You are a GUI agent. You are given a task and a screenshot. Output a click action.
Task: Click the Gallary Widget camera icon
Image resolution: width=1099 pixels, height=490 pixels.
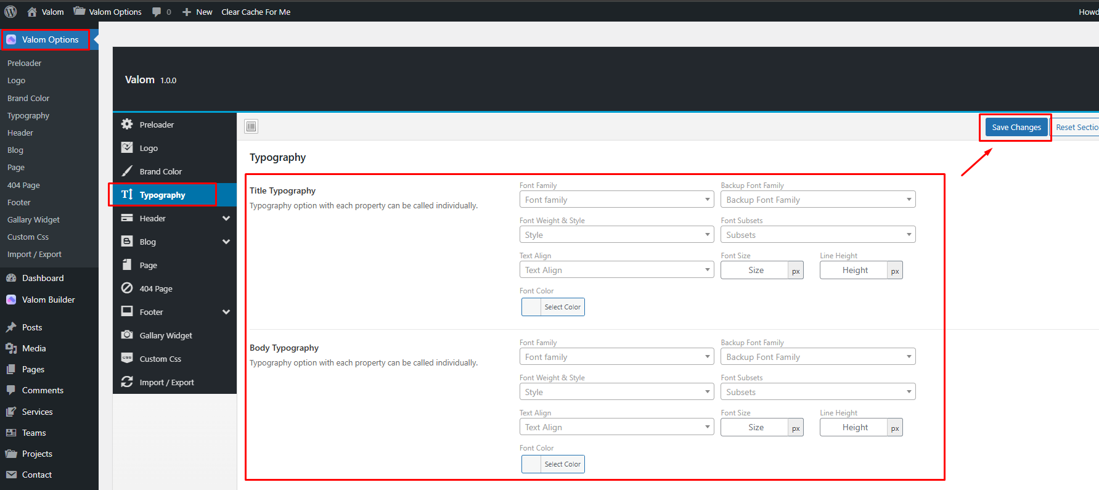127,335
